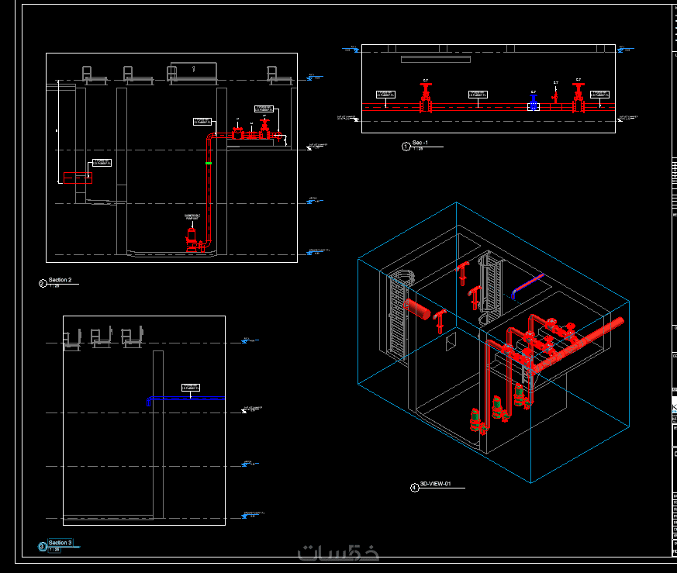Pick the left ladder in the 3D view
Screen dimensions: 677x573
(x=398, y=316)
